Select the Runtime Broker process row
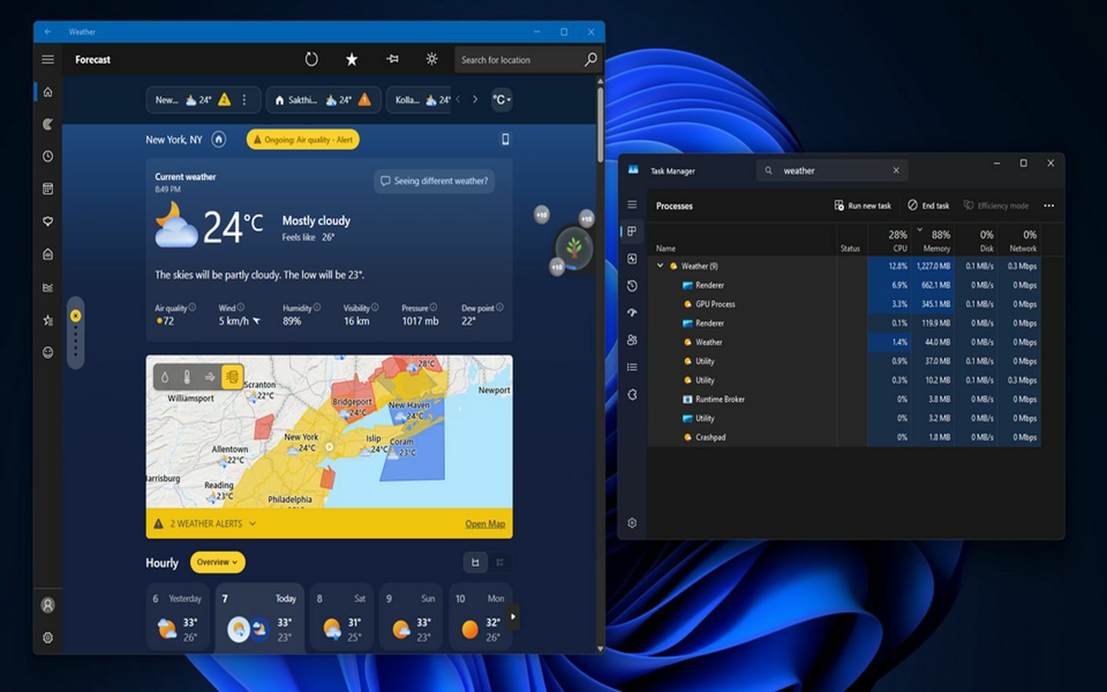 click(844, 399)
